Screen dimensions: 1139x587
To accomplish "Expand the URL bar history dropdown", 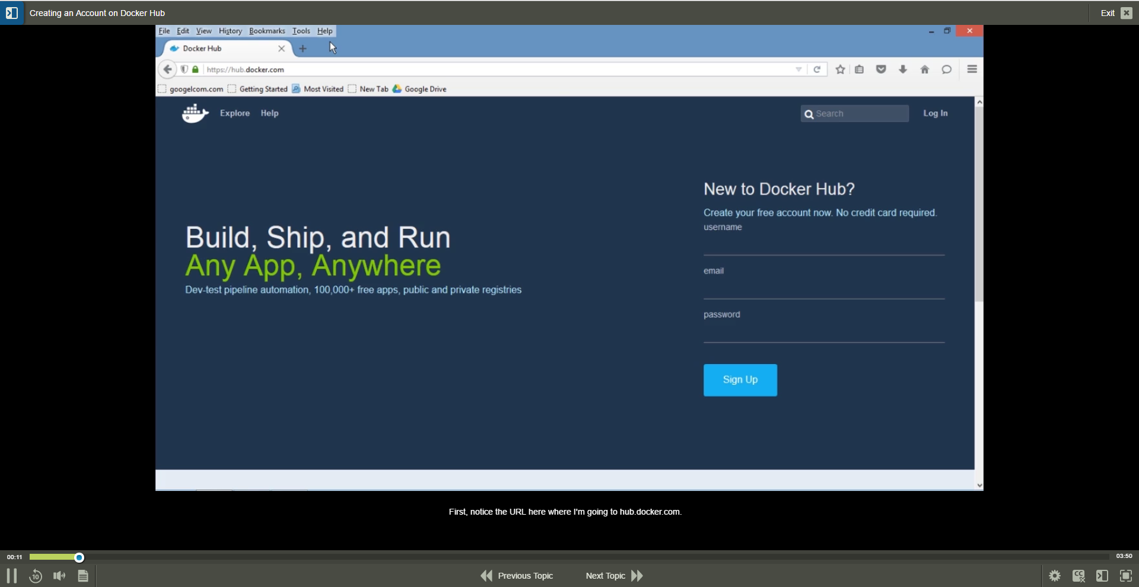I will 798,69.
